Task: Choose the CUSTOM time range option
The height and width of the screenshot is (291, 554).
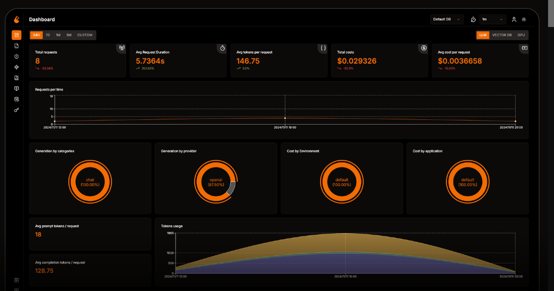Action: pos(85,35)
